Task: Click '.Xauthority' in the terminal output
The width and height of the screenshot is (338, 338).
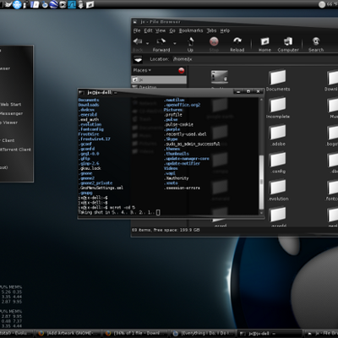Action: [177, 178]
